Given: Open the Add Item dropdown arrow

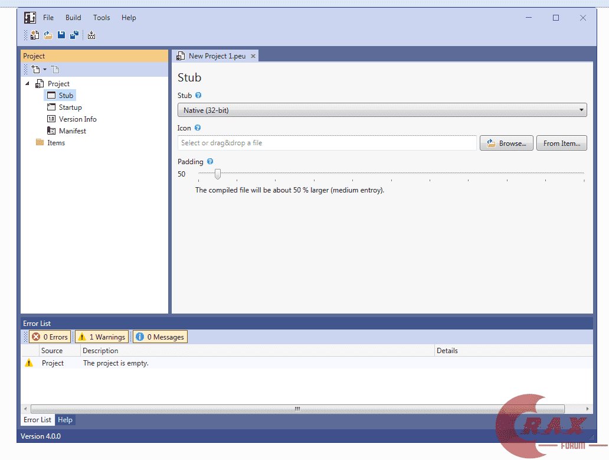Looking at the screenshot, I should click(45, 69).
